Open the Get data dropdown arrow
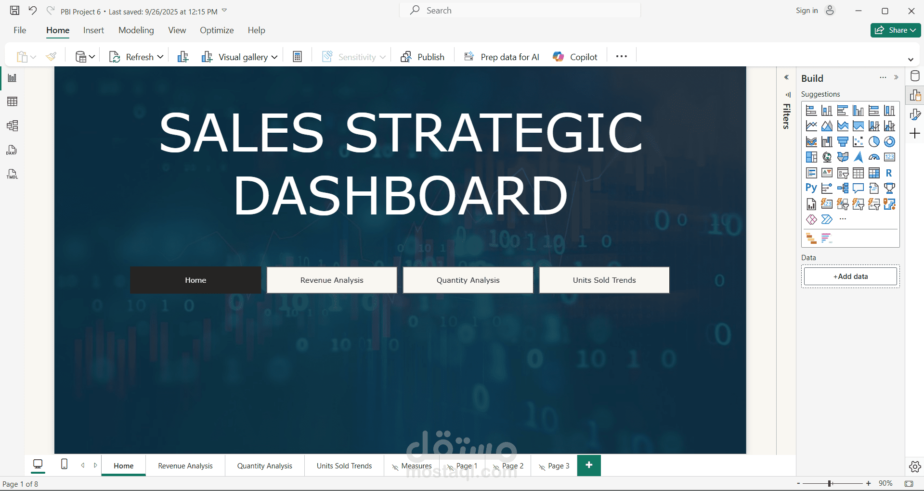 (x=92, y=57)
